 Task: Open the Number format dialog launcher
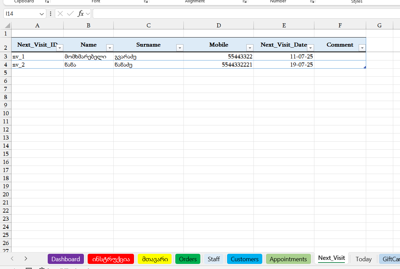(x=312, y=2)
